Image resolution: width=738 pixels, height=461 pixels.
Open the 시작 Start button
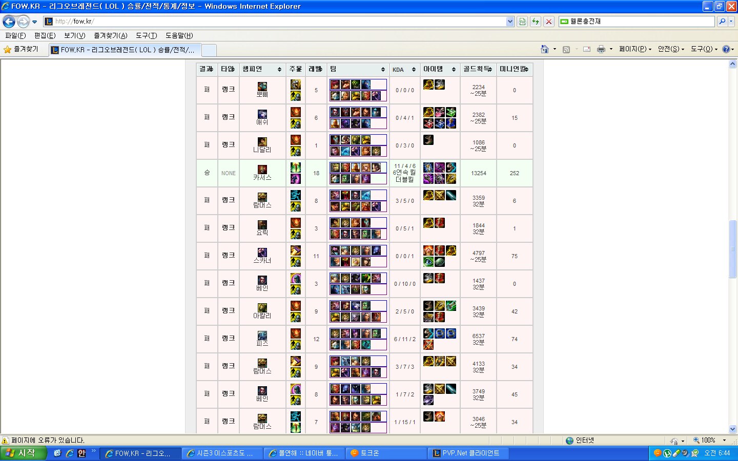[24, 453]
